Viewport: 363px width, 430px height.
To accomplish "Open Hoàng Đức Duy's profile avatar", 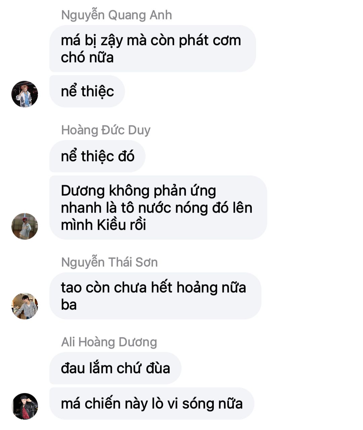I will tap(25, 226).
